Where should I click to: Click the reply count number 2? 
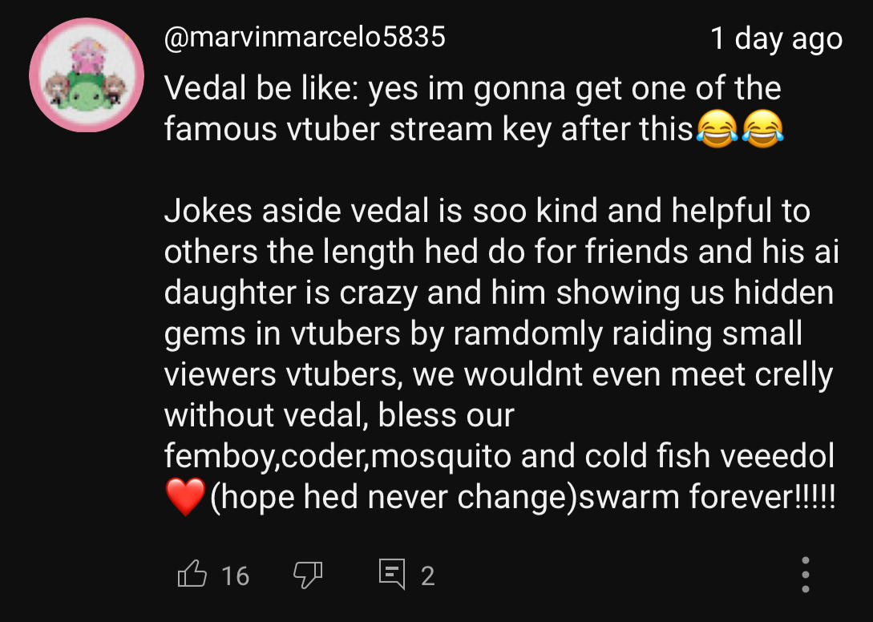[427, 576]
